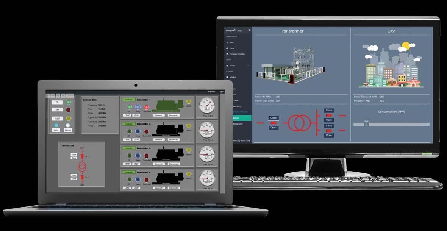Click Generator 3 Available status badge
447x231 pixels.
tap(129, 148)
